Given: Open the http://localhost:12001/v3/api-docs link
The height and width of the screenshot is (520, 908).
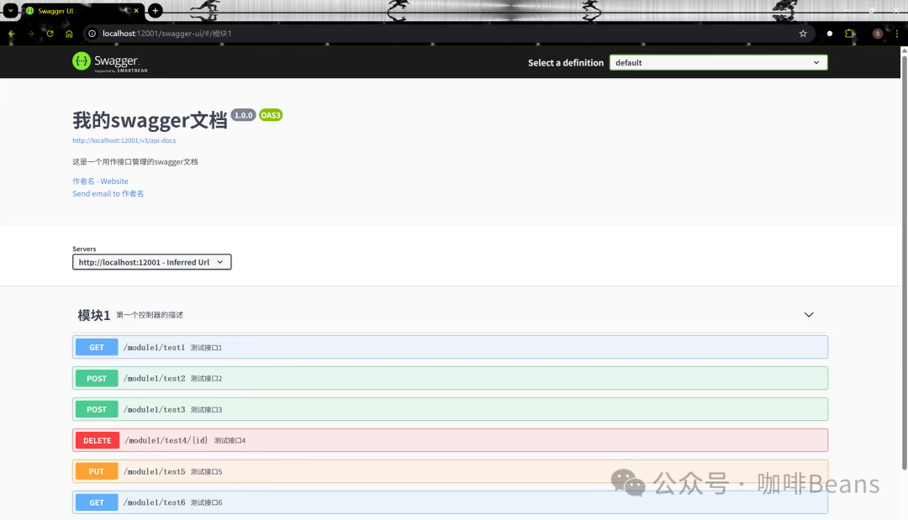Looking at the screenshot, I should click(x=124, y=140).
